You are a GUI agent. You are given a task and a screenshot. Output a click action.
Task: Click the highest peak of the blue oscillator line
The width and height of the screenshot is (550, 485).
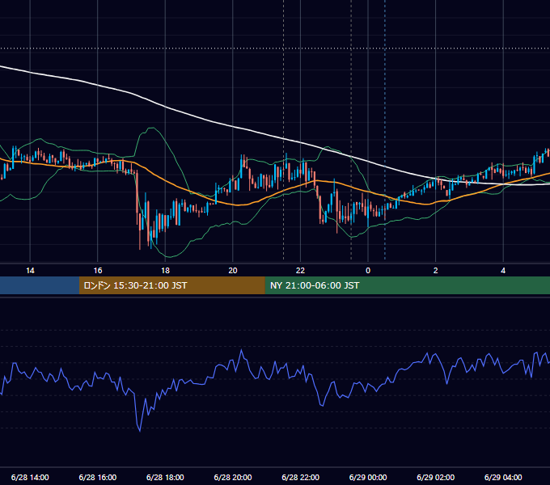pos(241,351)
